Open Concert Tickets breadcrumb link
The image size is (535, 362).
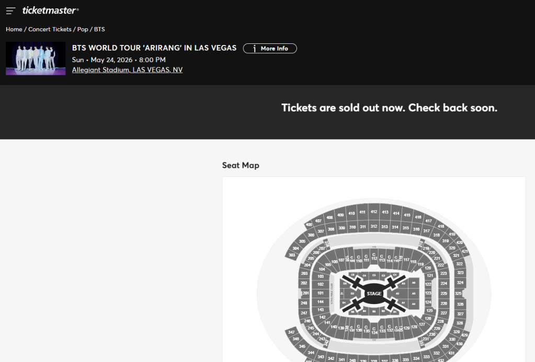[x=50, y=29]
